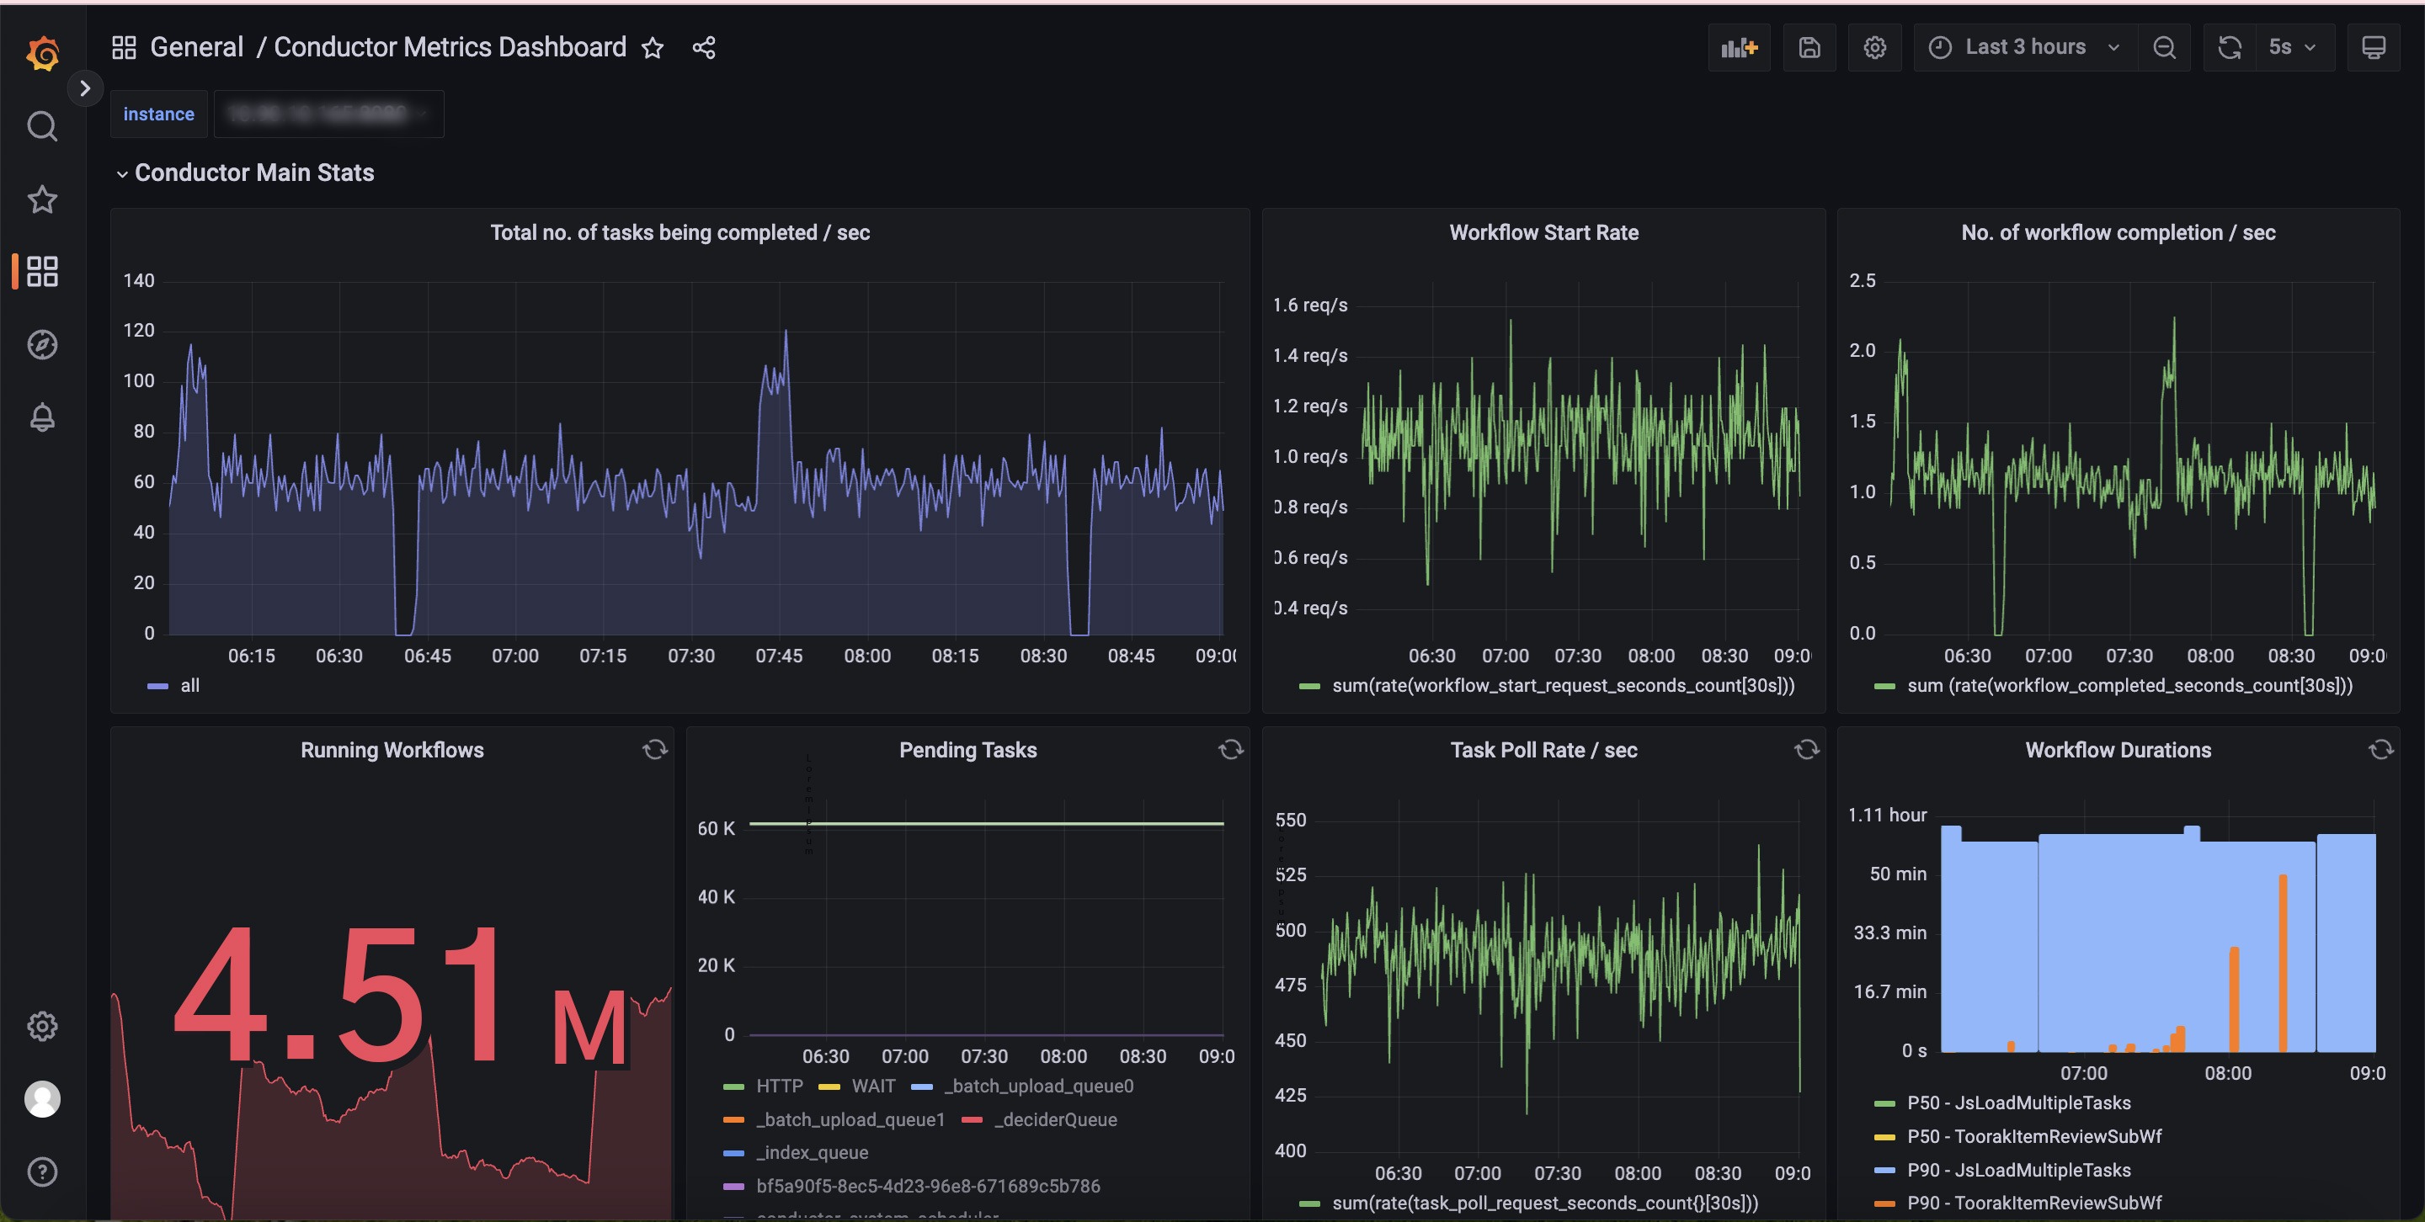Open Alerting via the bell icon
The height and width of the screenshot is (1222, 2425).
(41, 417)
